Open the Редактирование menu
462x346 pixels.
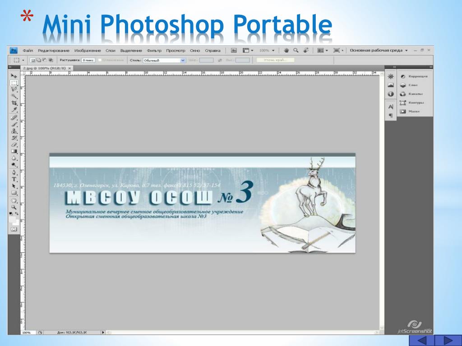(x=54, y=50)
